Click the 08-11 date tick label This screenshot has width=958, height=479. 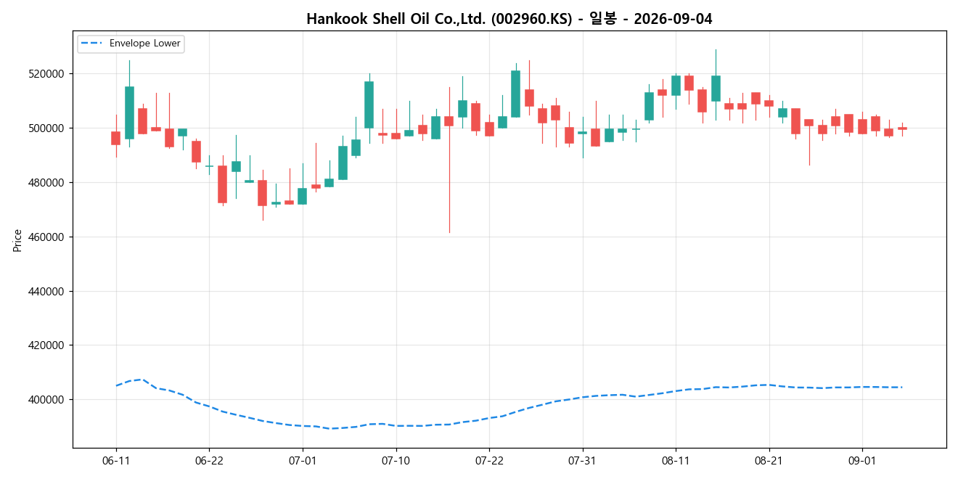click(676, 461)
